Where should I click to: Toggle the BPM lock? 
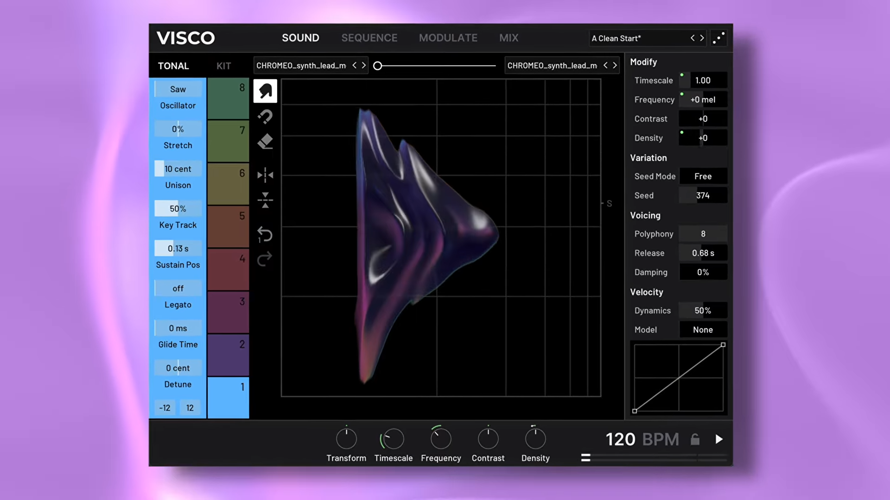click(694, 439)
